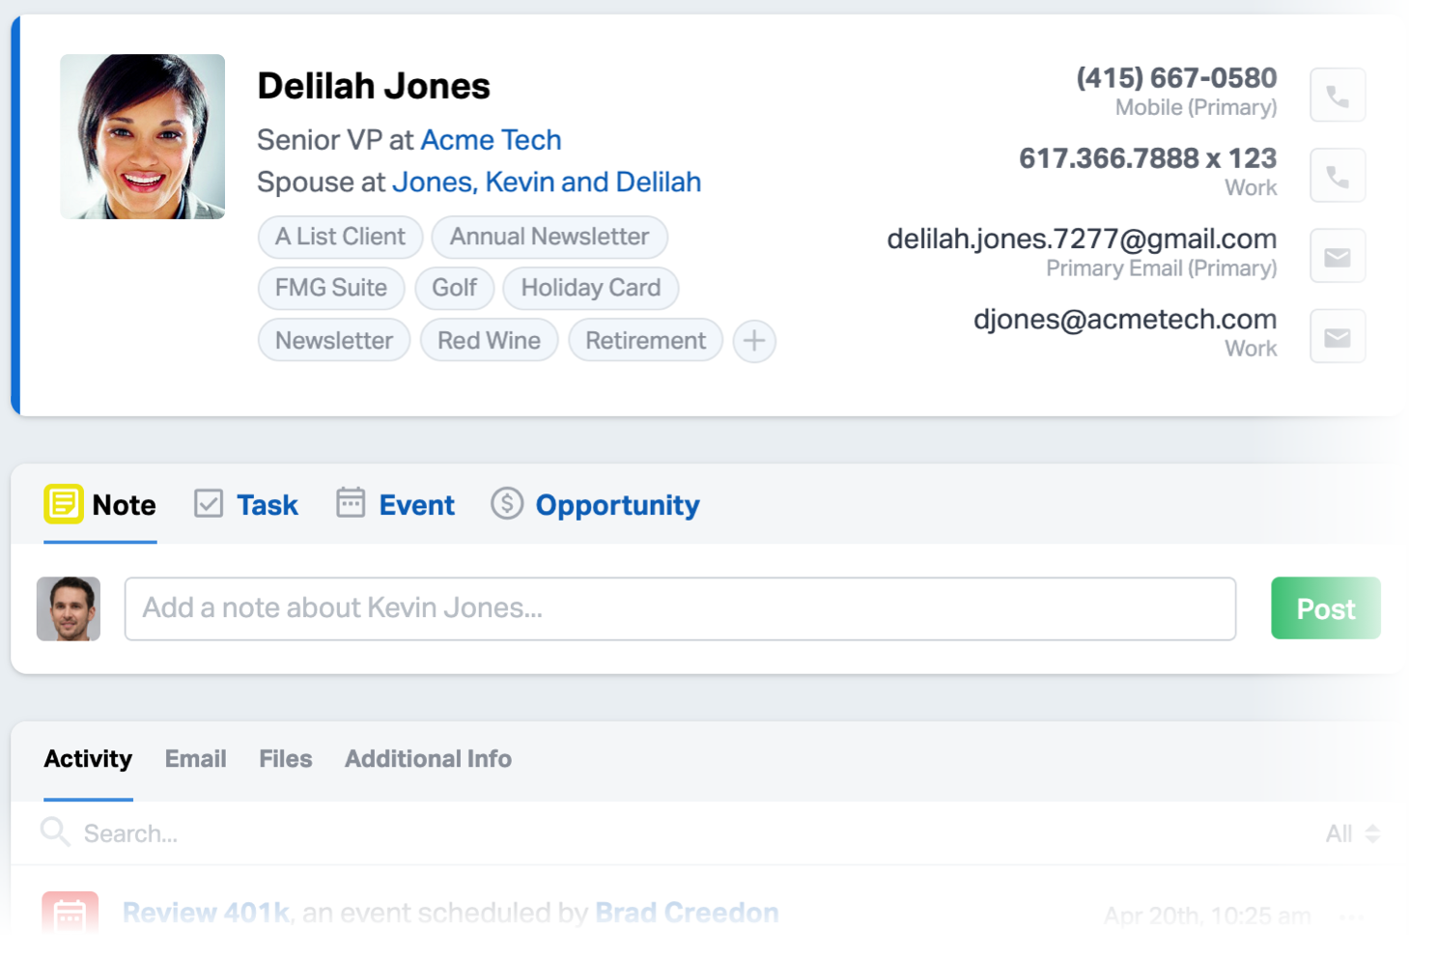Switch to the Email tab

point(195,759)
